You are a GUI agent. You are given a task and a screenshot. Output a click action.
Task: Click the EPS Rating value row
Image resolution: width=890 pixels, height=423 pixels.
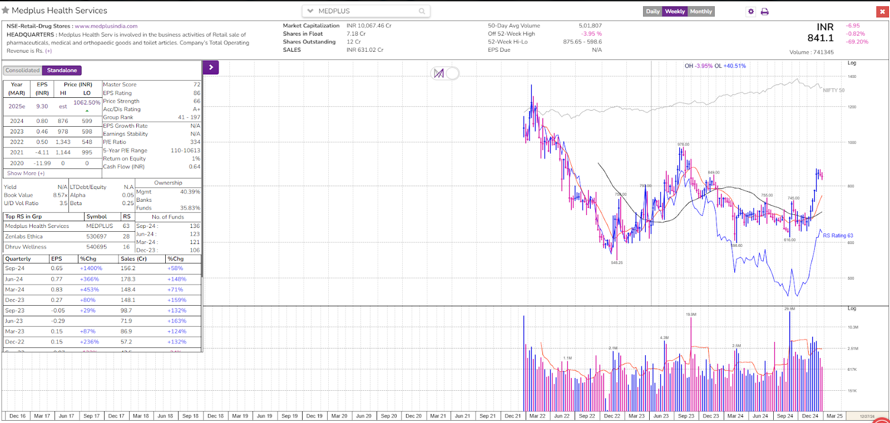coord(151,93)
